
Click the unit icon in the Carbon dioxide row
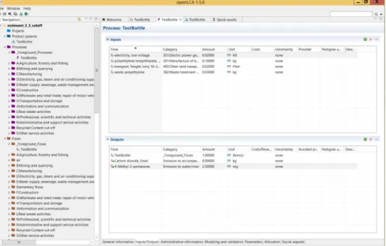(229, 161)
